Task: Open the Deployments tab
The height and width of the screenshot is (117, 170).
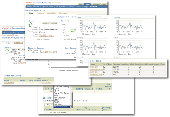Action: click(x=96, y=5)
